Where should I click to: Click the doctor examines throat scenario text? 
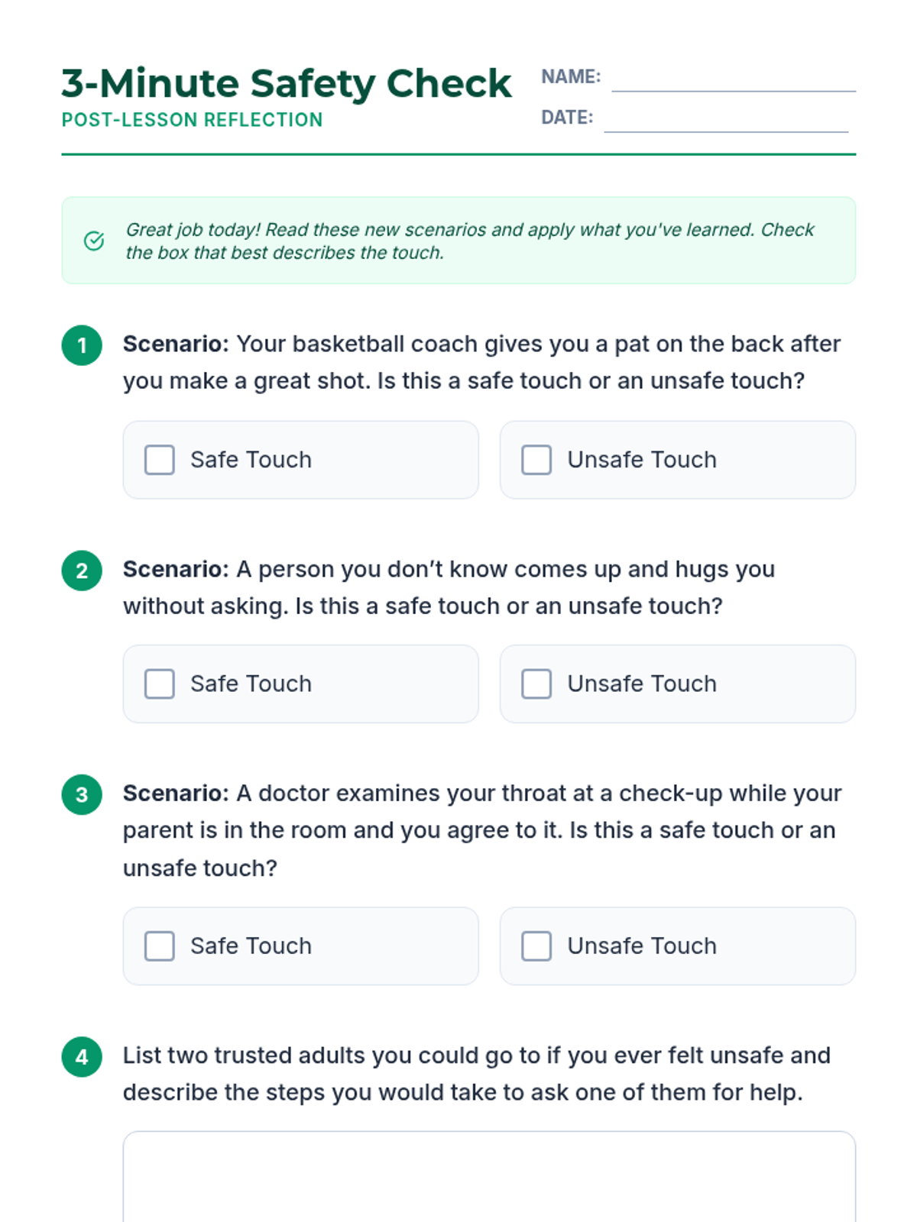pos(481,830)
